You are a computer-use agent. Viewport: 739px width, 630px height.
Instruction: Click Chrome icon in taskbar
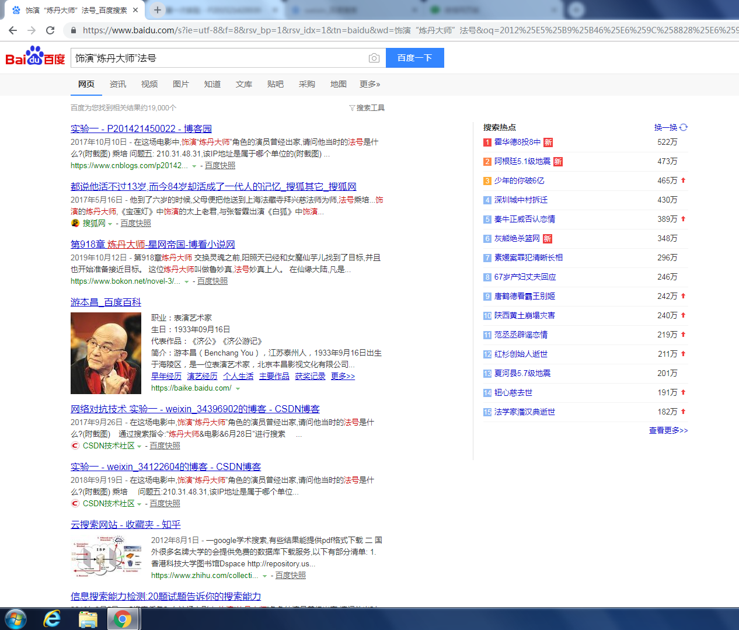(123, 619)
